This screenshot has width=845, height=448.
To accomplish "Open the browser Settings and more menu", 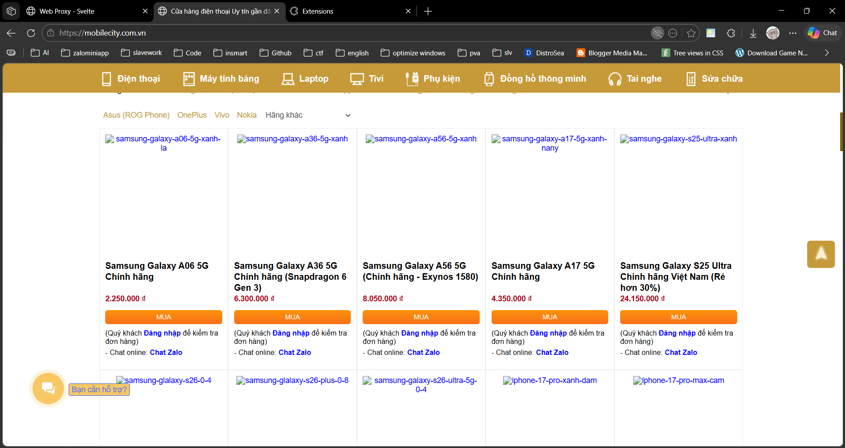I will [793, 33].
